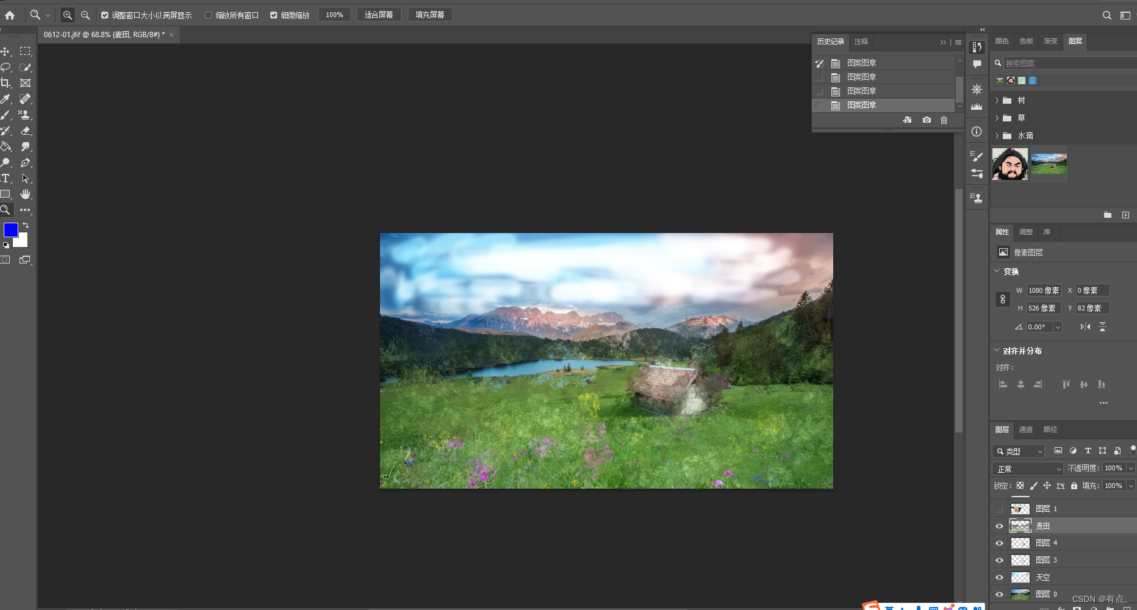Delete current state in History panel
Screen dimensions: 1137x610
[x=944, y=120]
